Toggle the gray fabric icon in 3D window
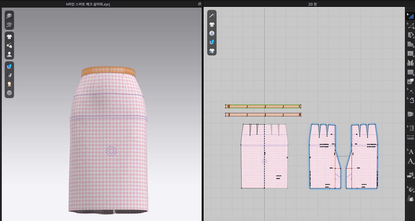 point(9,75)
